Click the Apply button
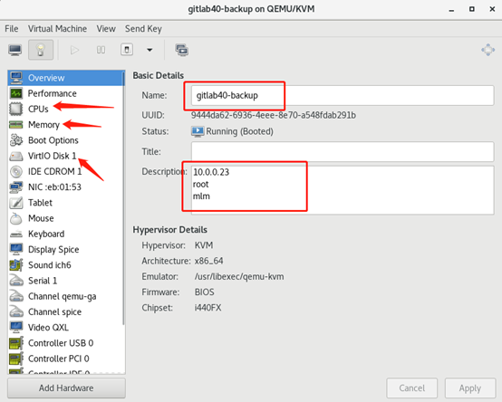 pos(470,388)
